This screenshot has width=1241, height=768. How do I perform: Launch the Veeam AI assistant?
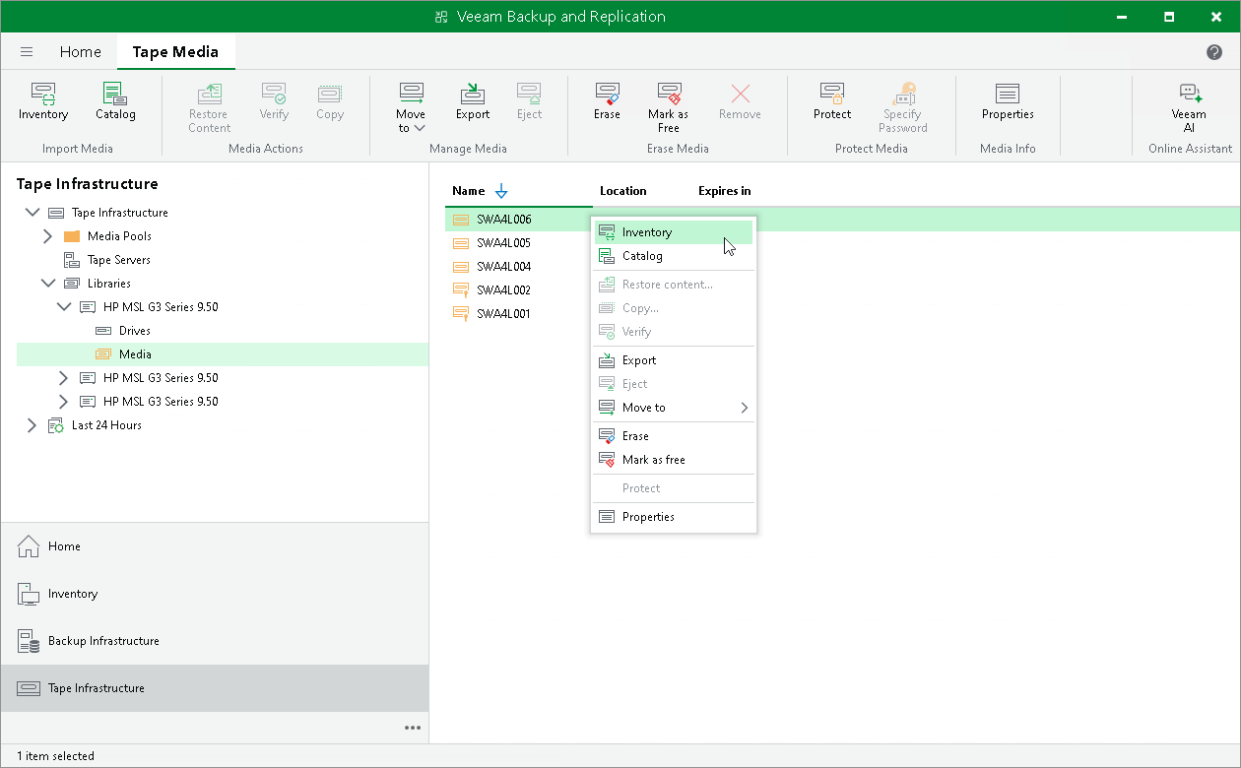pos(1189,108)
